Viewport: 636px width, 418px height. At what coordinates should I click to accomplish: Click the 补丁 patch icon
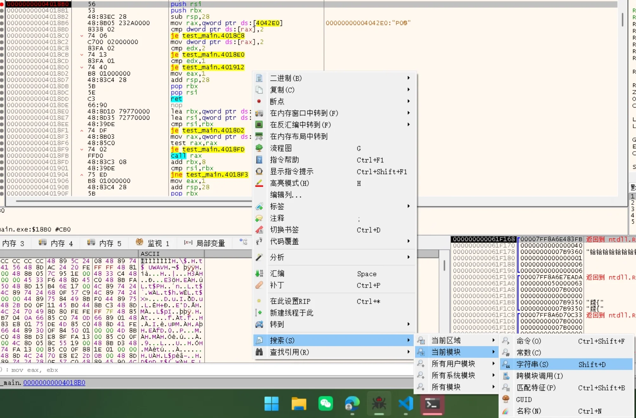tap(259, 285)
